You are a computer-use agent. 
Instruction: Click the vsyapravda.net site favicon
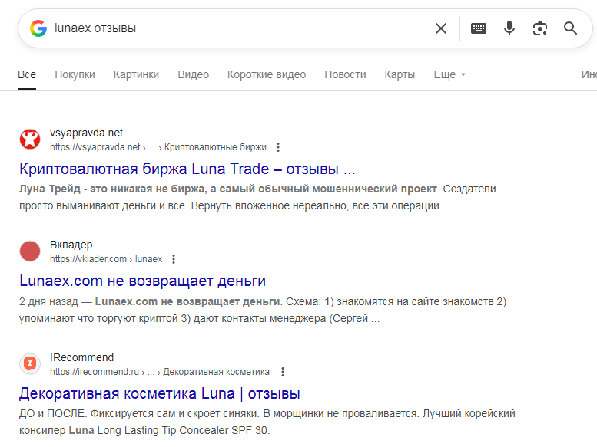click(x=30, y=139)
